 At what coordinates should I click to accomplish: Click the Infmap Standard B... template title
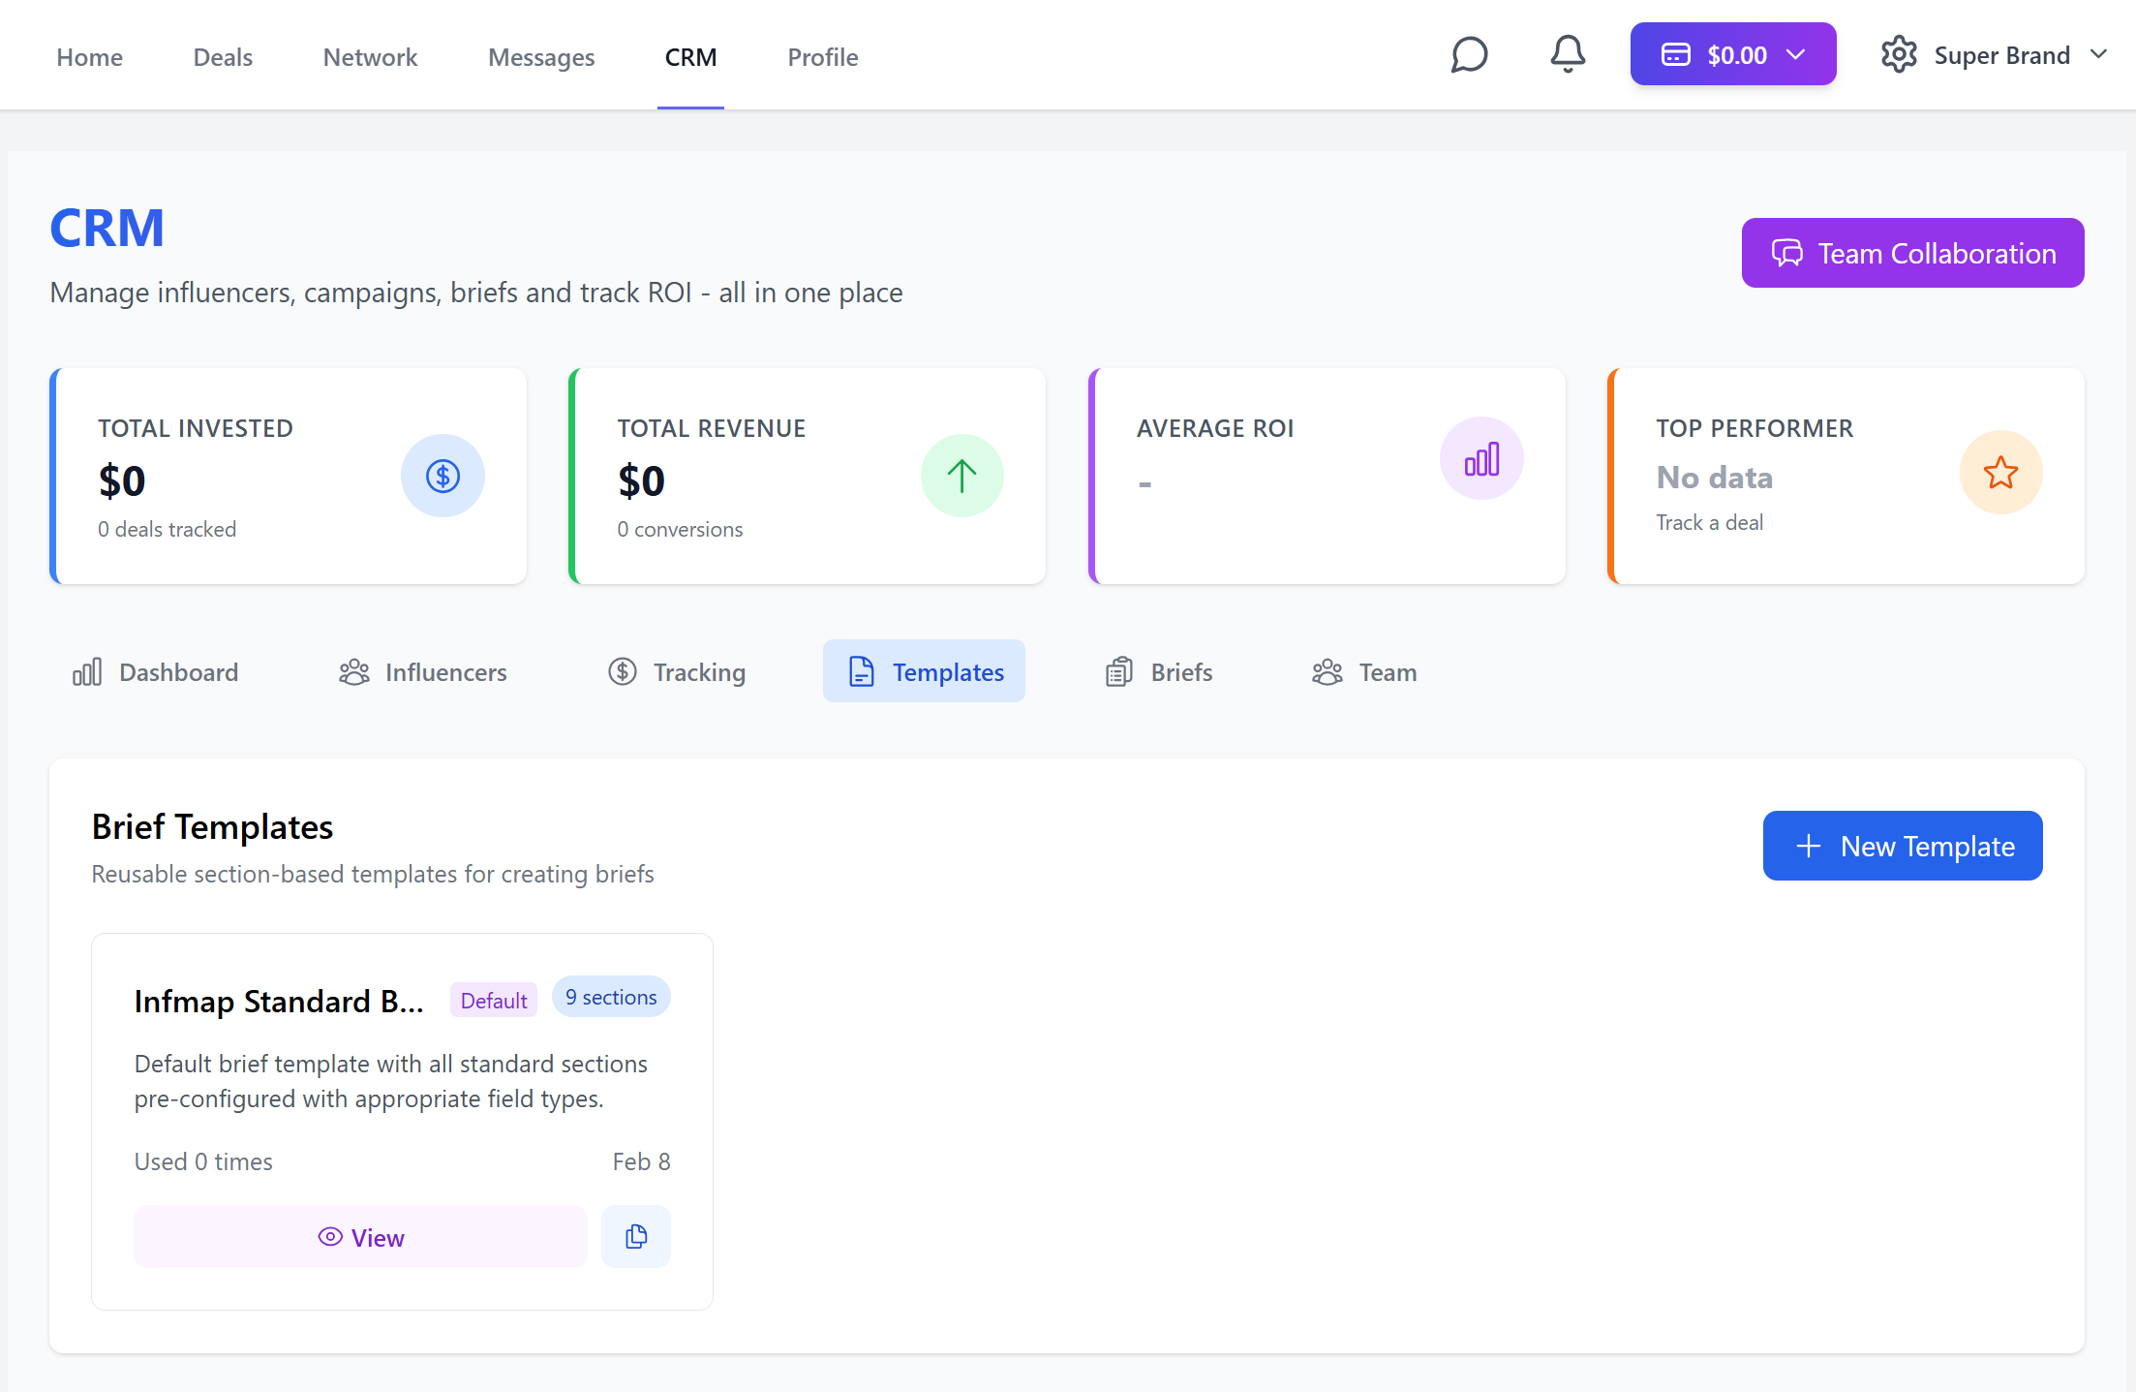(x=279, y=1001)
